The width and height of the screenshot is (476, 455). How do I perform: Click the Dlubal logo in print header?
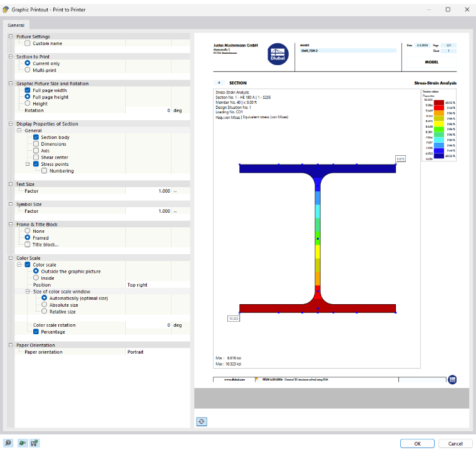277,54
